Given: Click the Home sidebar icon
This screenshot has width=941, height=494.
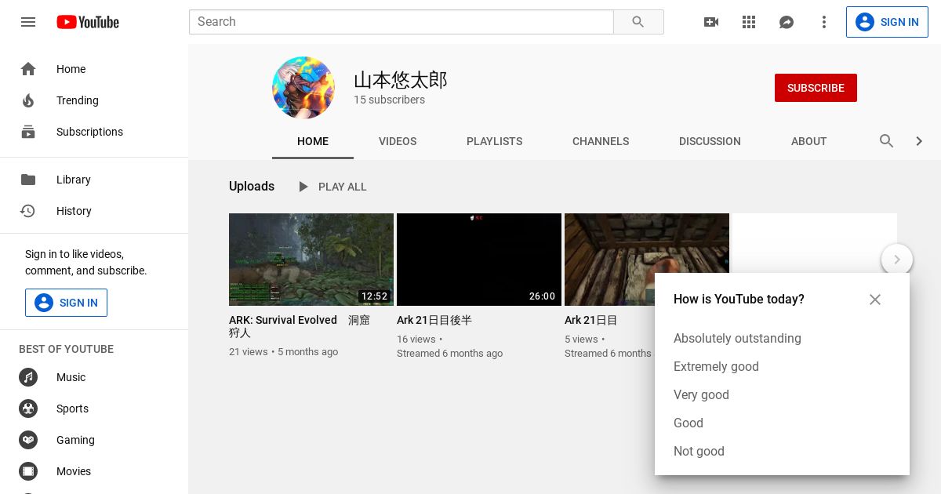Looking at the screenshot, I should pos(28,69).
